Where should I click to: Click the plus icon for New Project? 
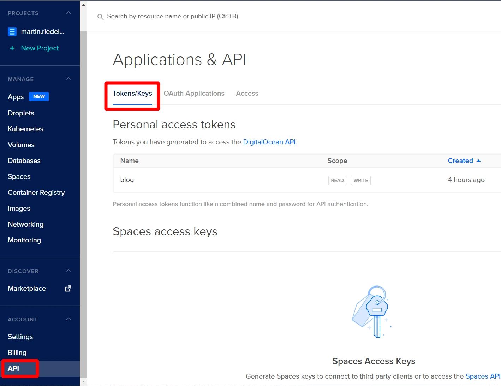click(12, 48)
